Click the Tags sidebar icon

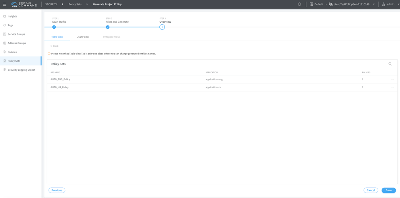[x=4, y=25]
